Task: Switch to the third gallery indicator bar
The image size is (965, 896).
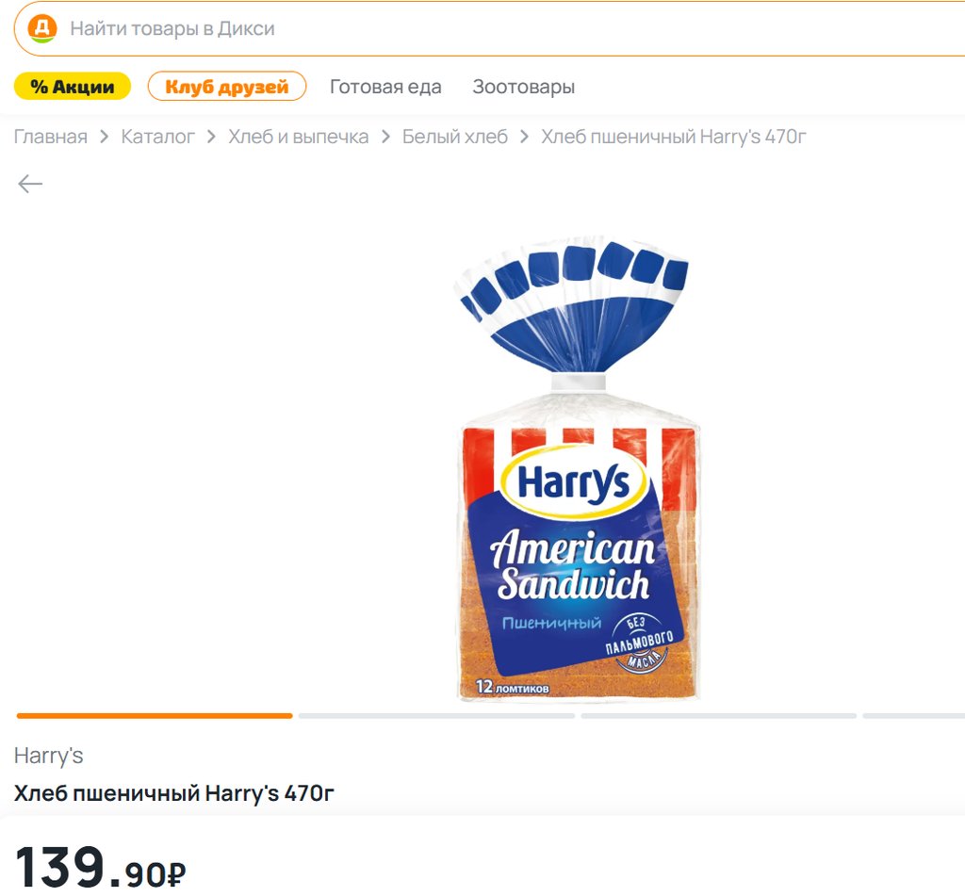Action: click(x=718, y=716)
